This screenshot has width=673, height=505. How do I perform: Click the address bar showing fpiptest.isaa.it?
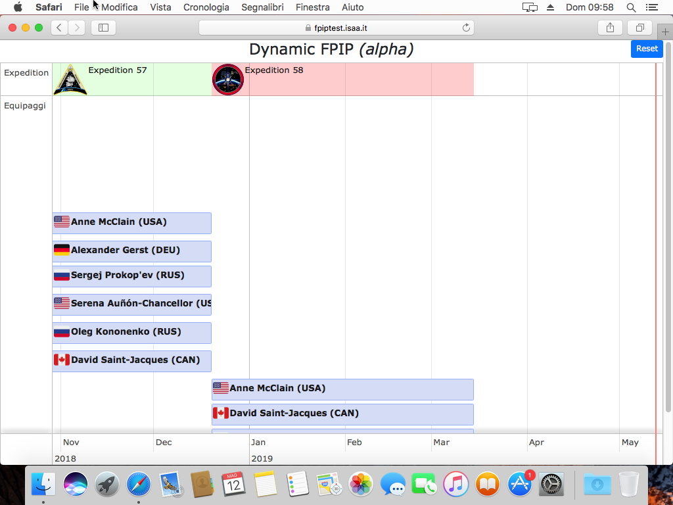336,28
